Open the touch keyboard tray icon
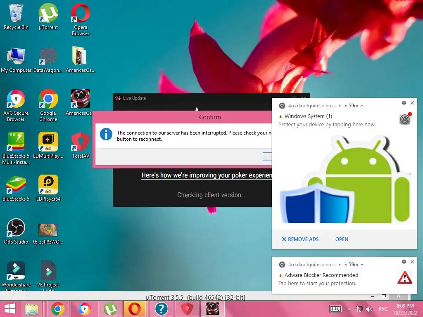Image resolution: width=423 pixels, height=317 pixels. (335, 309)
